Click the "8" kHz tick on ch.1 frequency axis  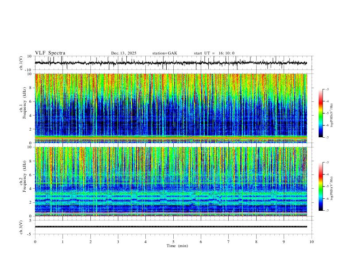click(x=31, y=88)
